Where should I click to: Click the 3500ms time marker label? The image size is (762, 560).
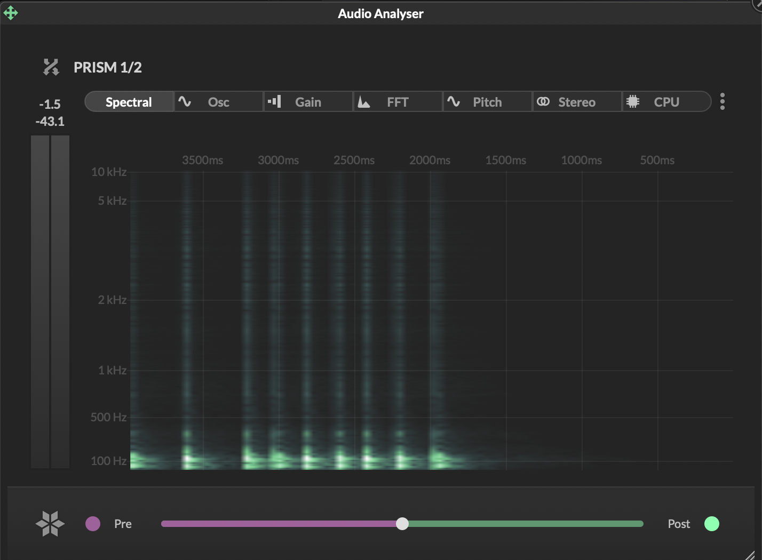[x=203, y=160]
